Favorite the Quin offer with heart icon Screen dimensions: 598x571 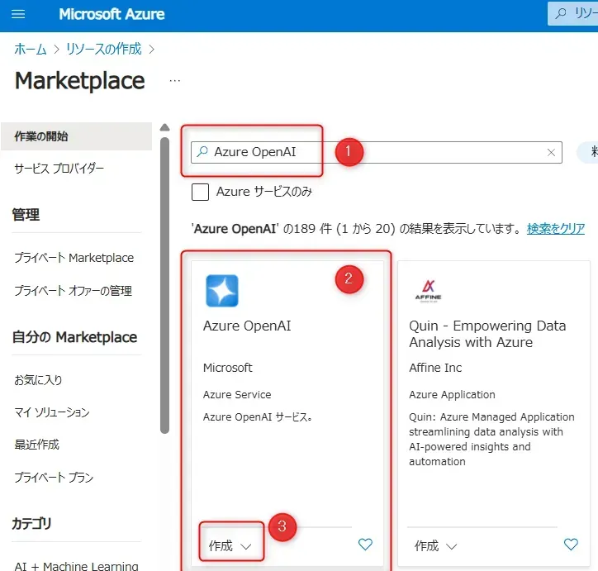[x=571, y=544]
